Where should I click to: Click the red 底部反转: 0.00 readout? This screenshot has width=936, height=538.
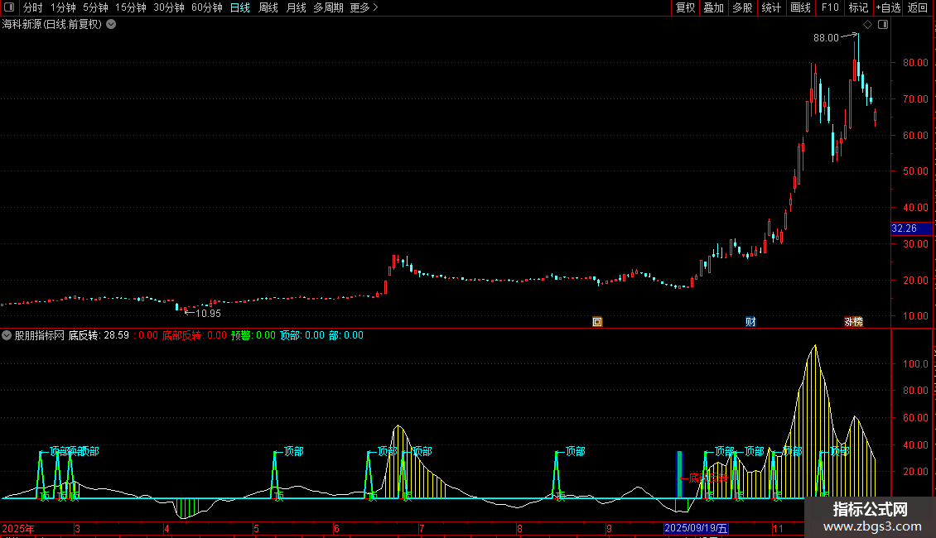point(195,335)
